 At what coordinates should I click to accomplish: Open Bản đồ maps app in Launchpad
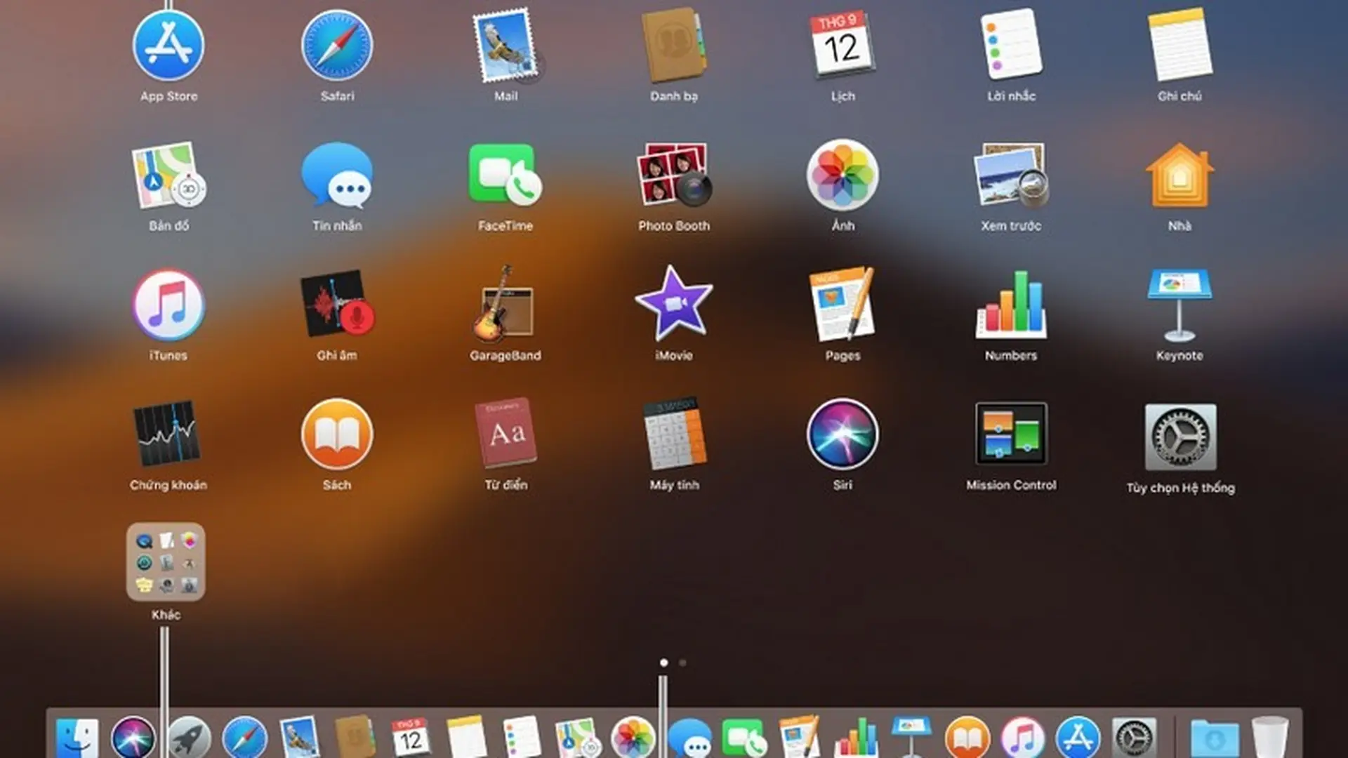168,175
